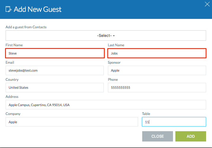212x148 pixels.
Task: Click the caret arrow beside -Select-
Action: pos(114,36)
